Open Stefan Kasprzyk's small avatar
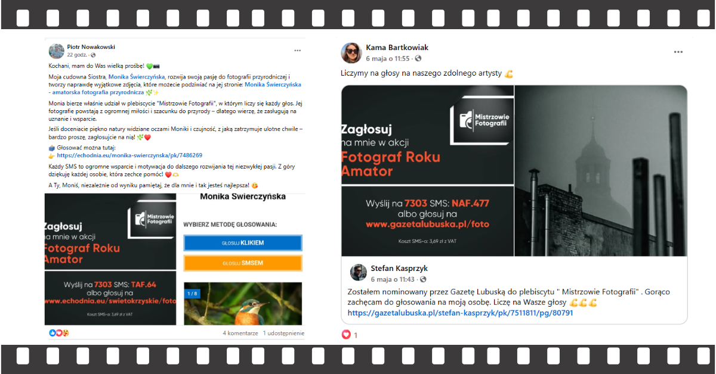The image size is (716, 374). (359, 273)
